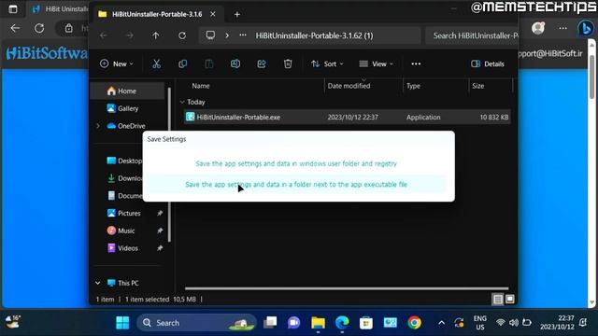
Task: Collapse the Today file group
Action: pyautogui.click(x=182, y=102)
